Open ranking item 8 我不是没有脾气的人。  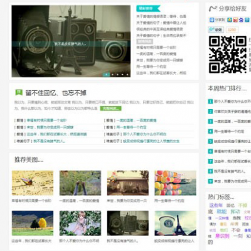click(x=230, y=171)
